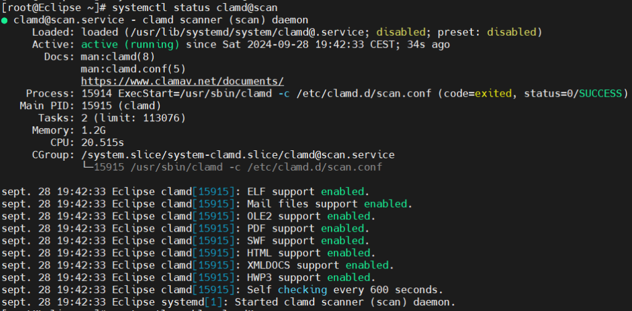Click the PDF support enabled log line
This screenshot has height=311, width=632.
pyautogui.click(x=185, y=228)
